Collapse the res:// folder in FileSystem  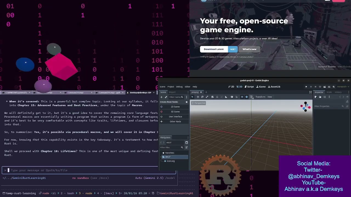coord(161,157)
